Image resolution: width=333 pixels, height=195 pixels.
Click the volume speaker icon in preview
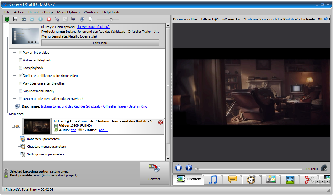pos(324,168)
